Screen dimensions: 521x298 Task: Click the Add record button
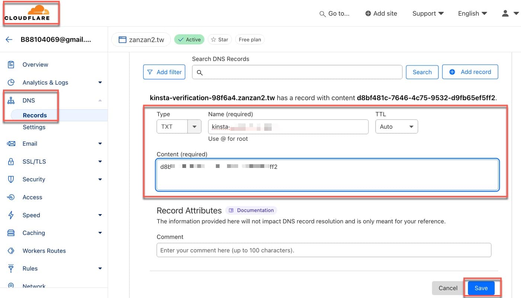click(x=470, y=72)
